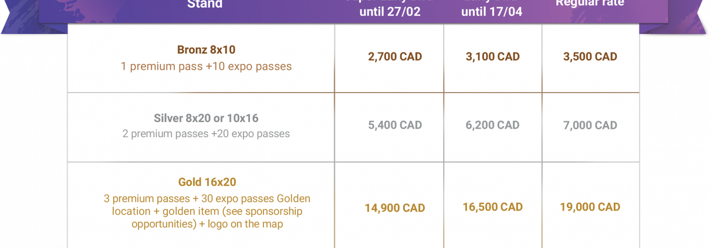The image size is (710, 248).
Task: Click the Bronz passes description text
Action: tap(206, 66)
